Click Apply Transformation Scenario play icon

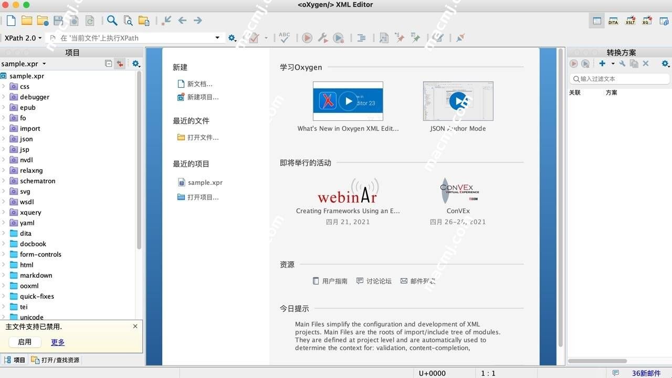[307, 38]
